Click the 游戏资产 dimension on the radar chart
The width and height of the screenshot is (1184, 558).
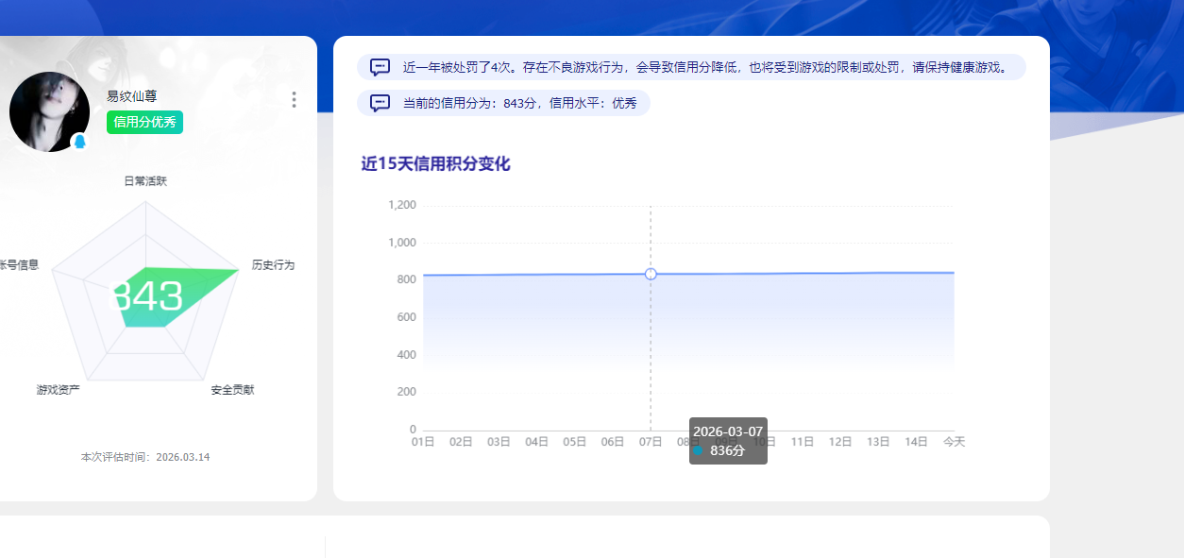point(58,388)
